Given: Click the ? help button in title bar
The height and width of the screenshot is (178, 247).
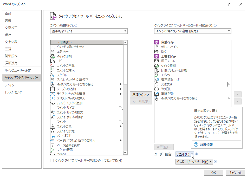Looking at the screenshot, I should [229, 4].
